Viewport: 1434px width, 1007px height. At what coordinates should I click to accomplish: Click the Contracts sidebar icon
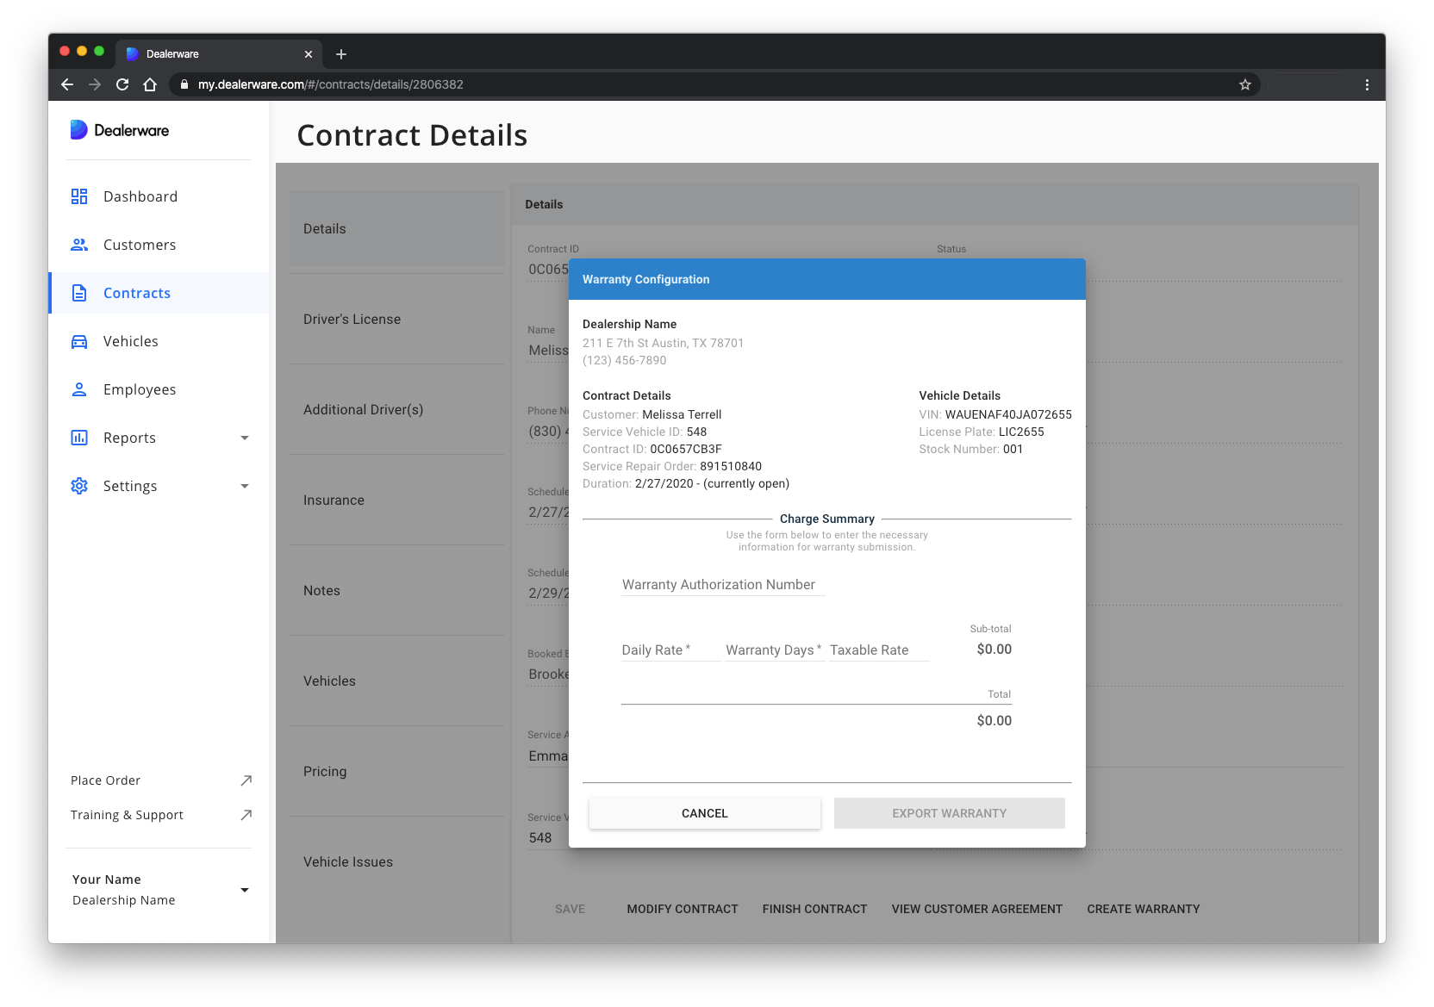(x=78, y=293)
